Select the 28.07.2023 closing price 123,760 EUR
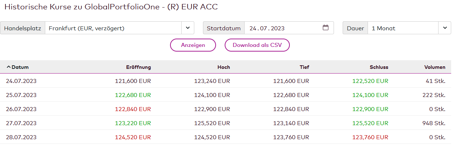470x150 pixels. [370, 137]
